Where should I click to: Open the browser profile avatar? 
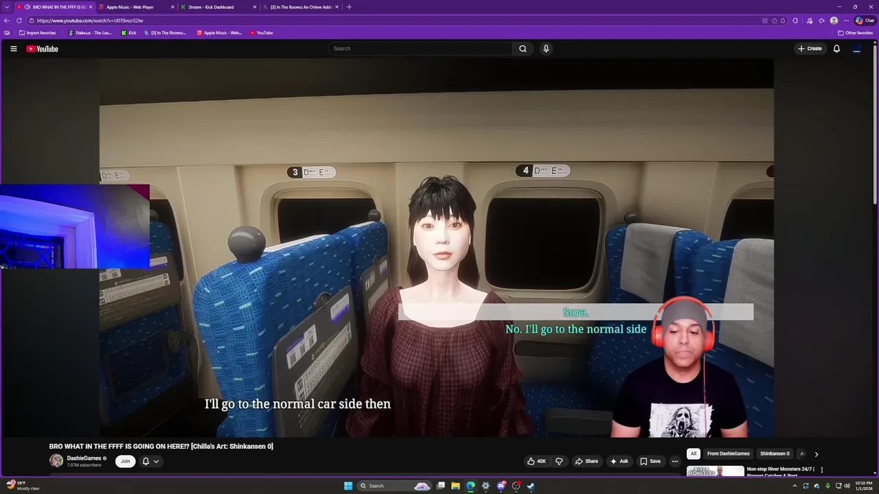(834, 21)
